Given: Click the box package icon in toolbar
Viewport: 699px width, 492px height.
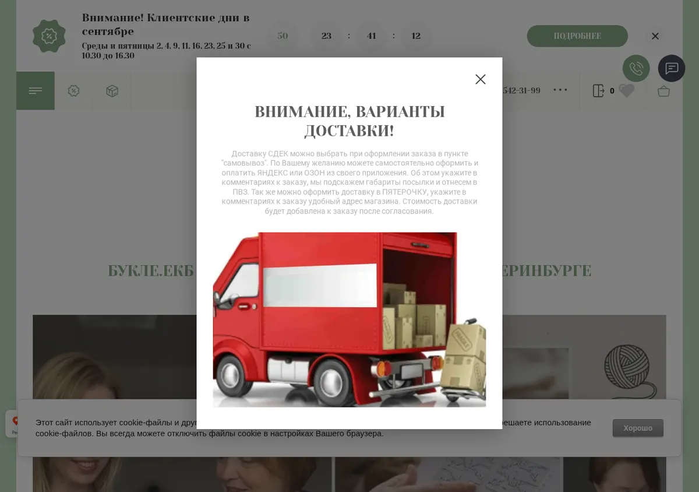Looking at the screenshot, I should pos(112,90).
